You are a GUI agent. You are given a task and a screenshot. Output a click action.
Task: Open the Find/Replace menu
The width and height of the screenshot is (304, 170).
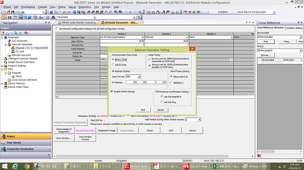[x=28, y=7]
